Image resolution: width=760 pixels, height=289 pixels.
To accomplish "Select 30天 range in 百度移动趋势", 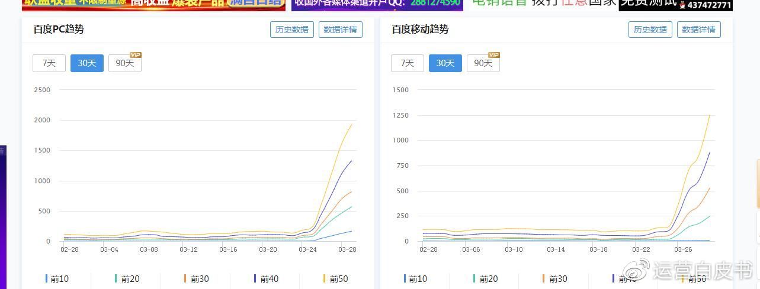I will (445, 63).
